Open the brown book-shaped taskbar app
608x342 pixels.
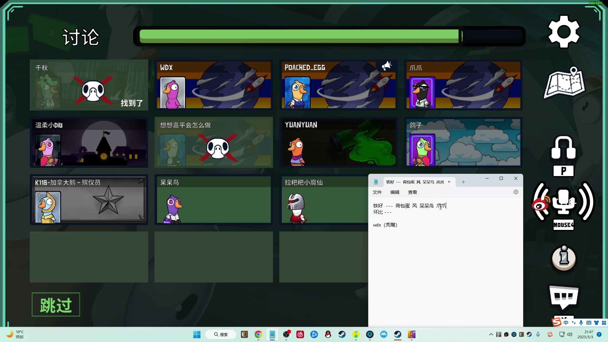point(244,334)
